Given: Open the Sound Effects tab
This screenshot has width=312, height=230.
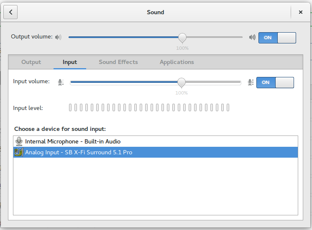Looking at the screenshot, I should pyautogui.click(x=118, y=62).
